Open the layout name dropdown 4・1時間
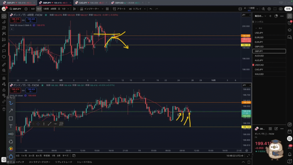The width and height of the screenshot is (293, 165). 251,9
